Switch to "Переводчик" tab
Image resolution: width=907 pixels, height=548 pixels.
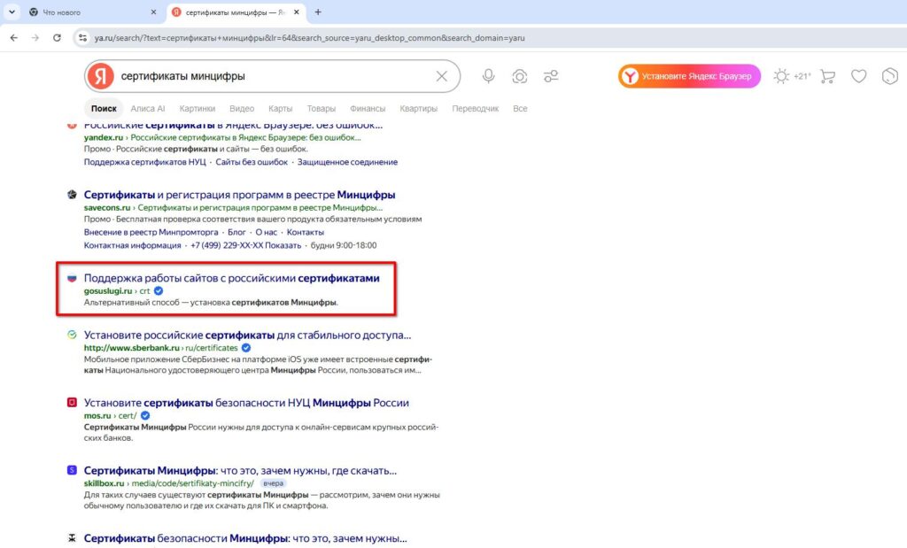[475, 109]
